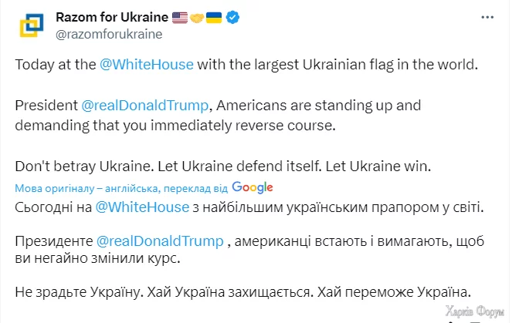
Task: Click the Razom for Ukraine profile avatar
Action: click(31, 25)
